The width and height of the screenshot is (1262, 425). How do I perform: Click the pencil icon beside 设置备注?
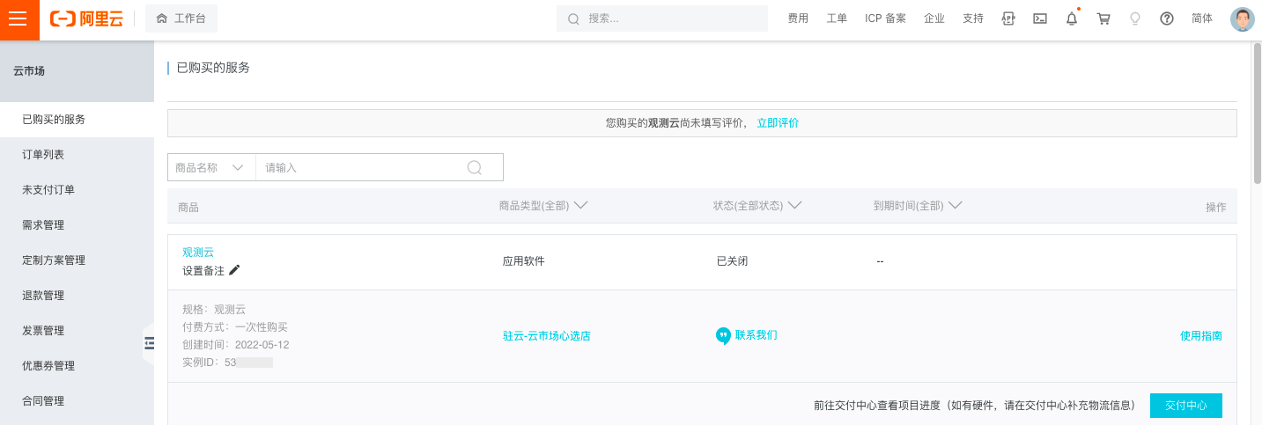[234, 270]
